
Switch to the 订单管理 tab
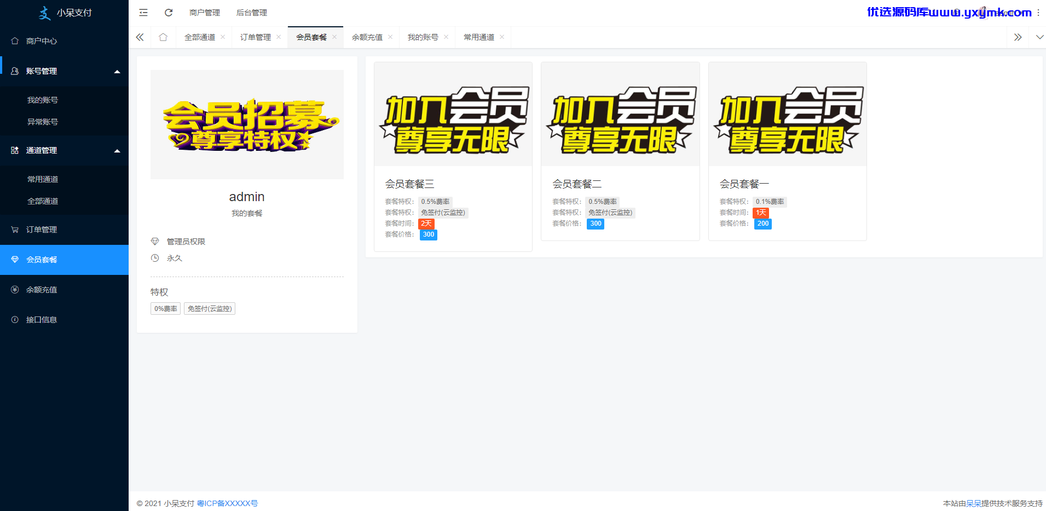[256, 37]
